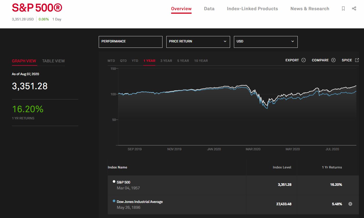Switch to the Overview tab
The width and height of the screenshot is (364, 218).
(181, 9)
